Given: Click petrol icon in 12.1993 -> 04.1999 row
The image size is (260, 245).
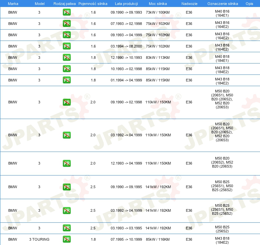Looking at the screenshot, I should click(x=66, y=163).
